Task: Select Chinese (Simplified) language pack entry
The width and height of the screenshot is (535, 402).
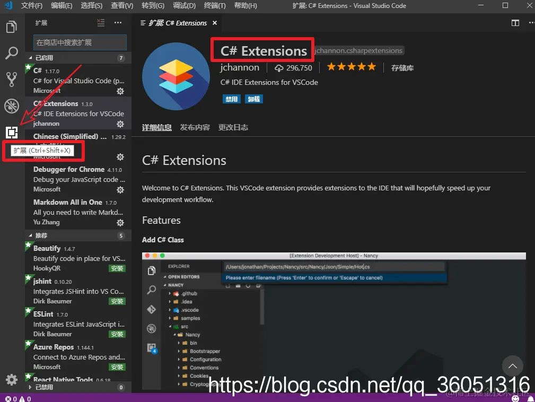Action: click(x=78, y=146)
